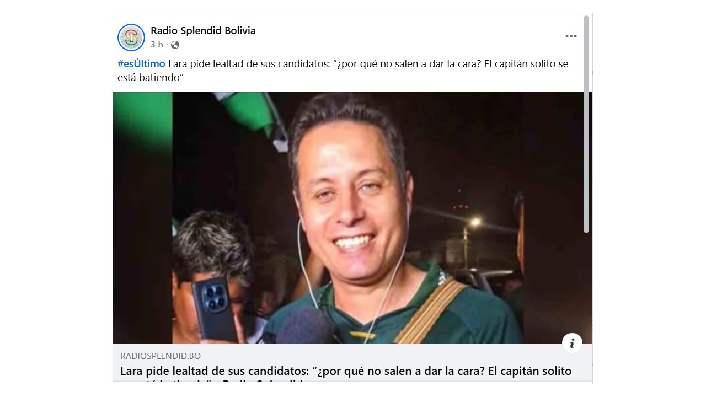Image resolution: width=706 pixels, height=397 pixels.
Task: Open the Radio Splendid Bolivia page name
Action: coord(203,31)
